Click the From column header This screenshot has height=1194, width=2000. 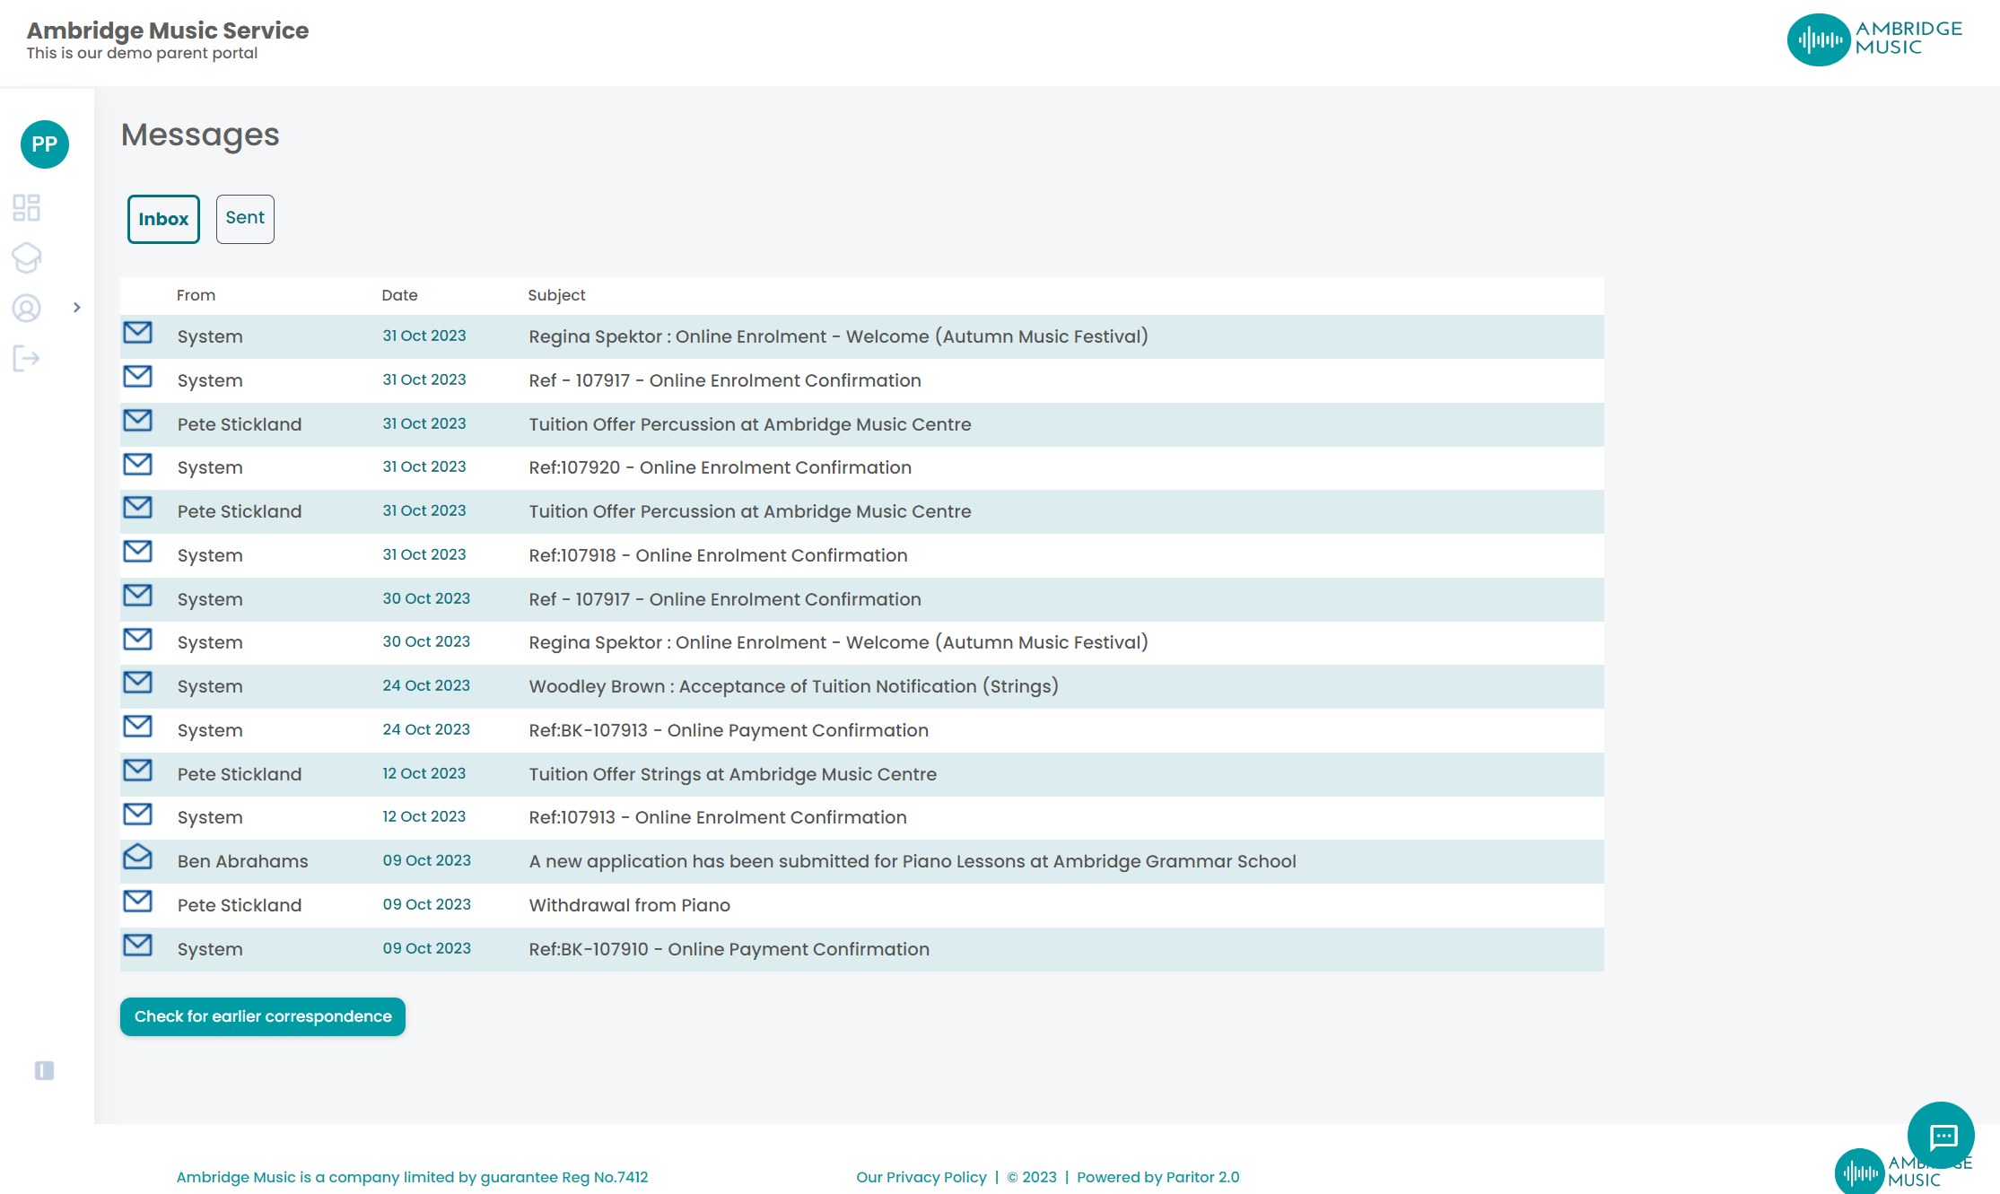tap(196, 295)
